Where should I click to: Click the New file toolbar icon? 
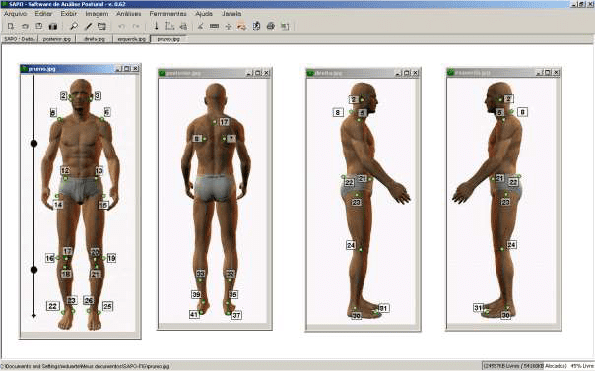[x=11, y=27]
